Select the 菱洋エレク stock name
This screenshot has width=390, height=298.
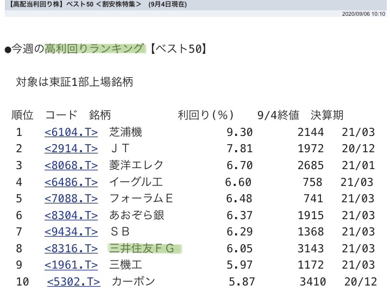tap(136, 165)
